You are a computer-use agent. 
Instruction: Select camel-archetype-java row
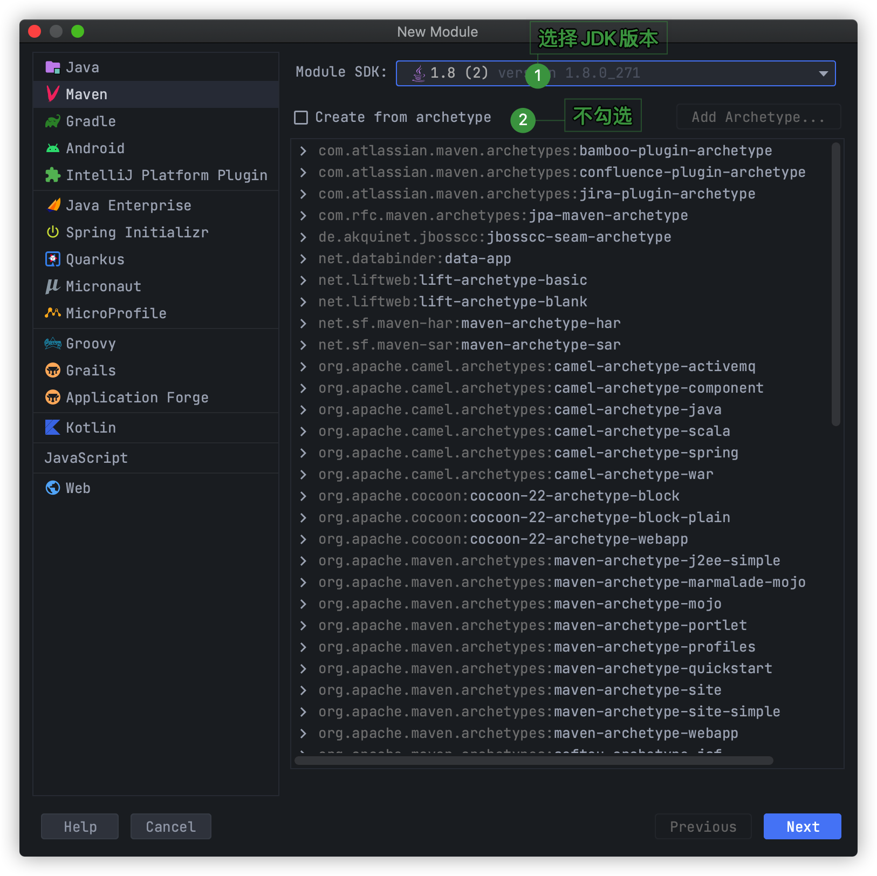561,410
